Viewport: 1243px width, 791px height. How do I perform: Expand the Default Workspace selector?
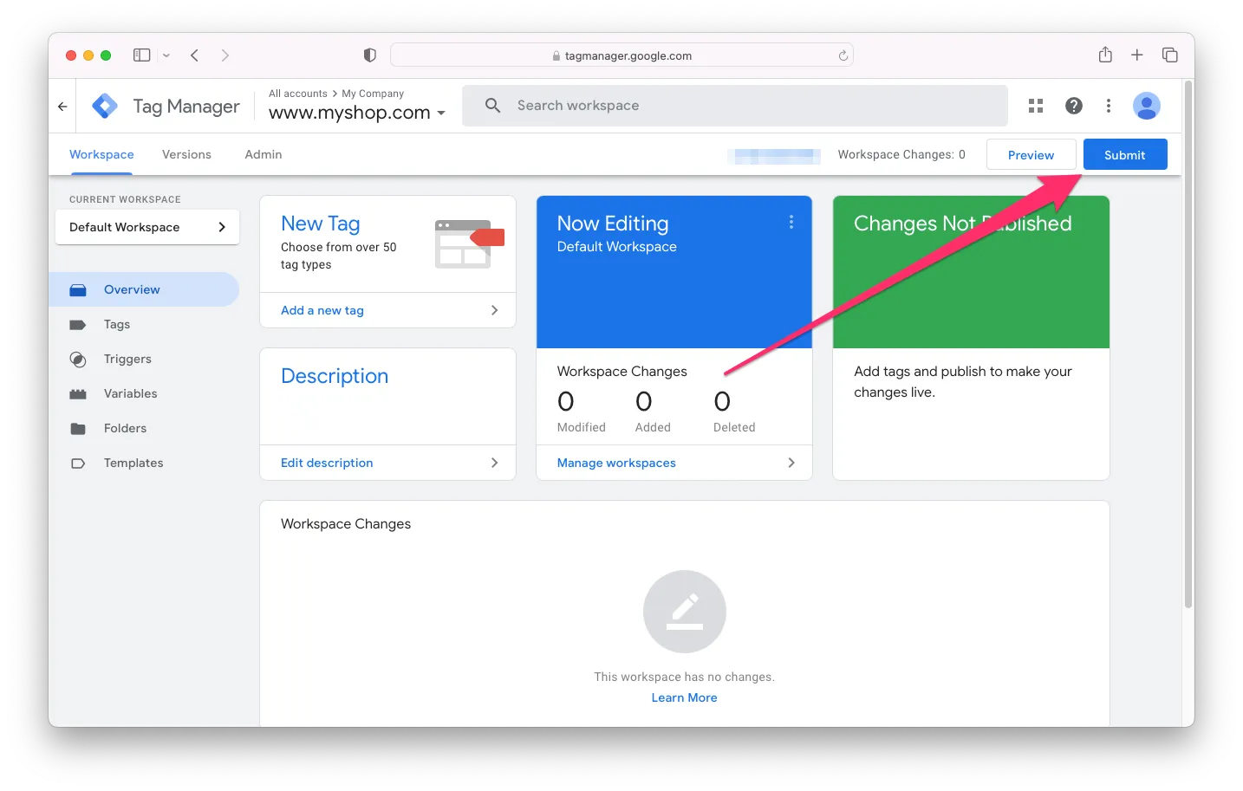147,227
